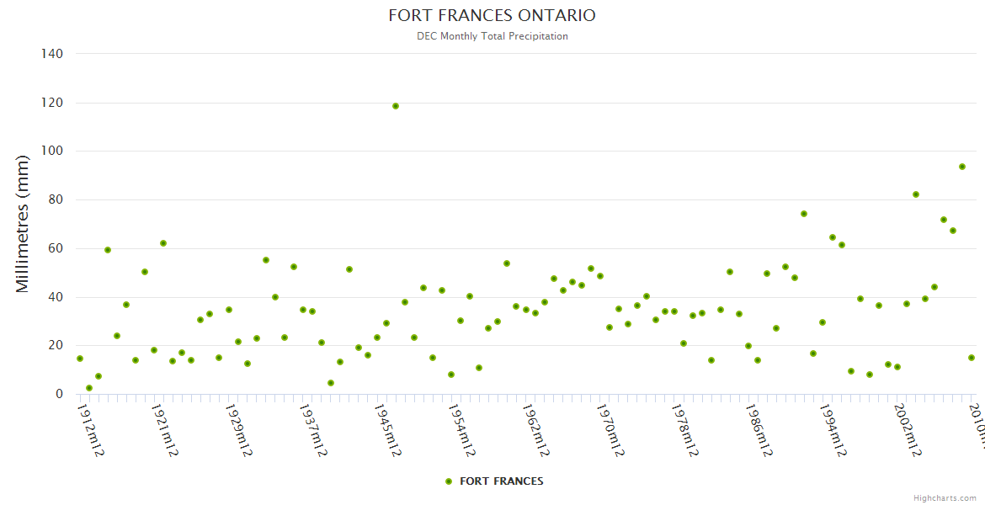Image resolution: width=985 pixels, height=505 pixels.
Task: Select the 62 mm point above 1921m12
Action: point(163,243)
